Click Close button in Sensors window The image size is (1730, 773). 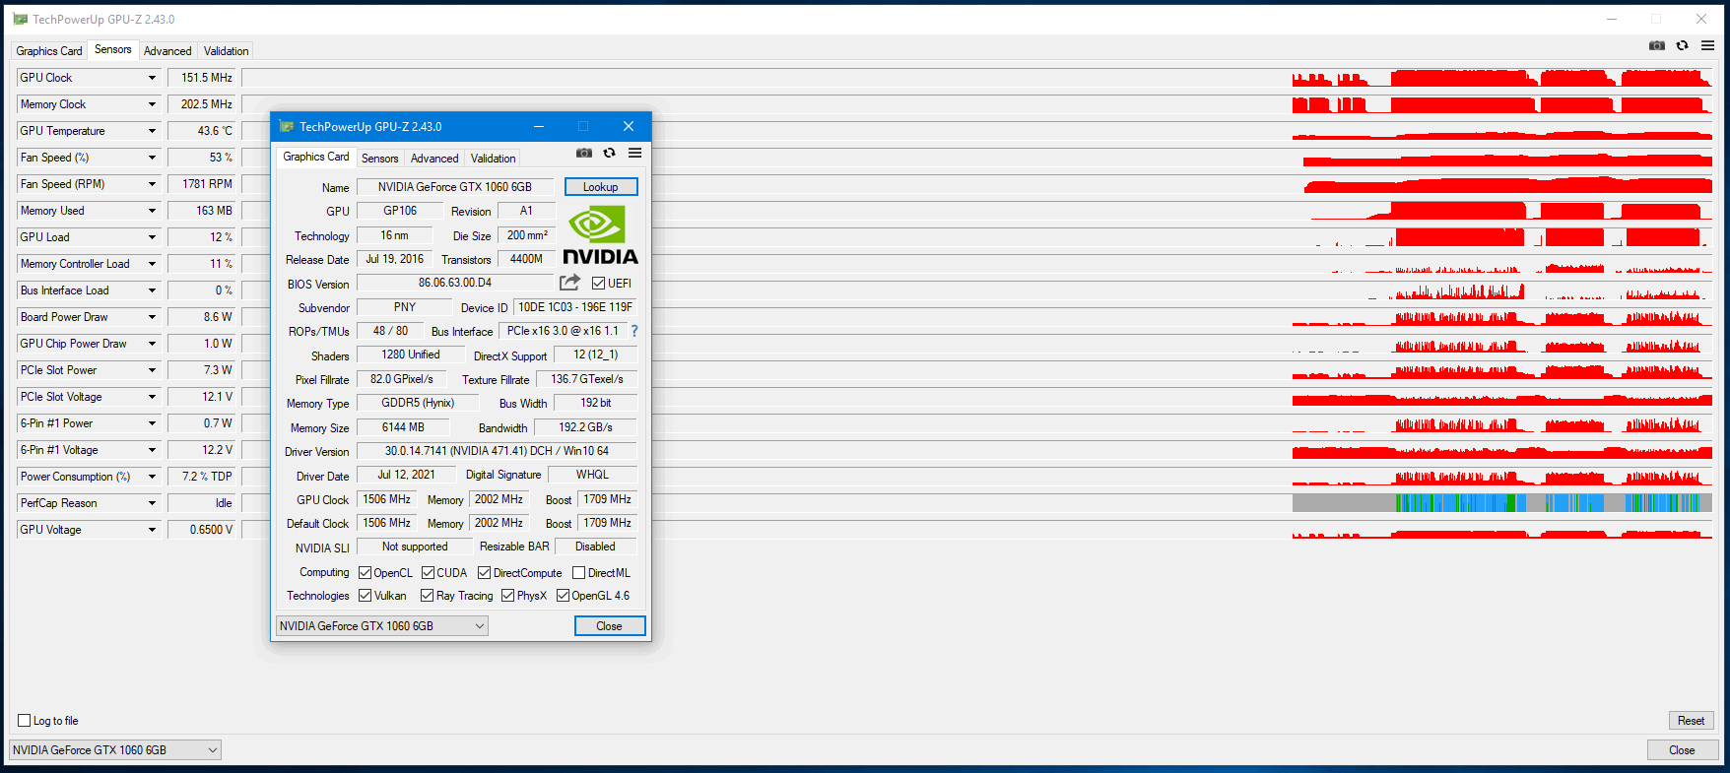(1683, 750)
